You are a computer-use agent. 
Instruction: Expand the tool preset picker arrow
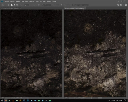6,5
